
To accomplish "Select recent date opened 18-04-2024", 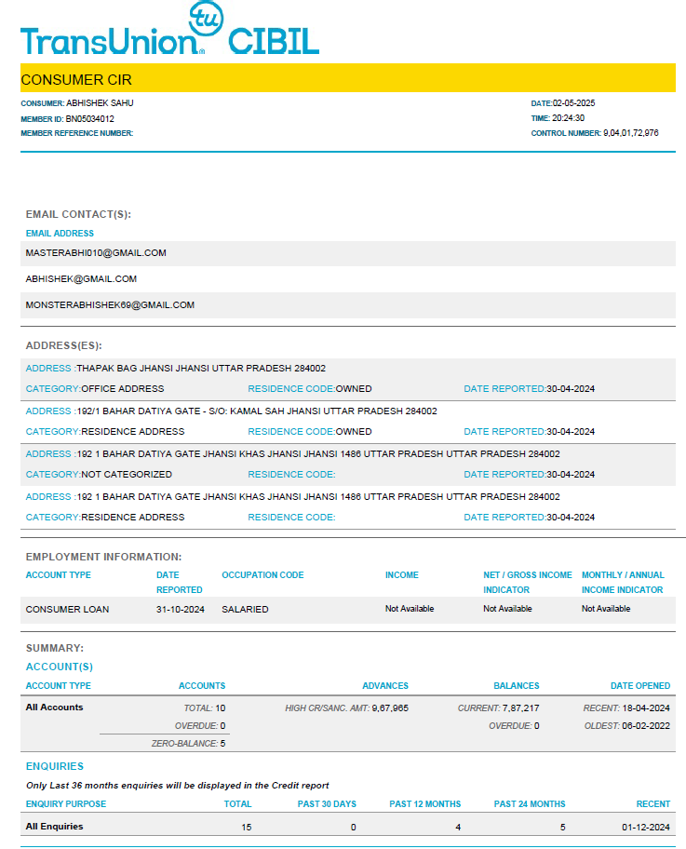I will coord(646,708).
